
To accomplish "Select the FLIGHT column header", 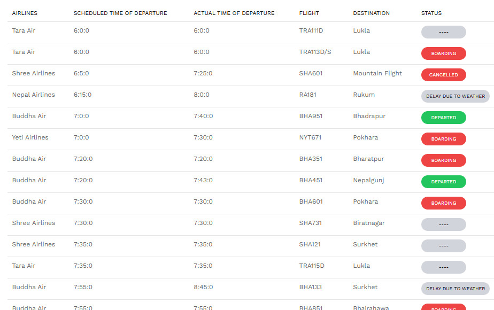I will click(309, 13).
